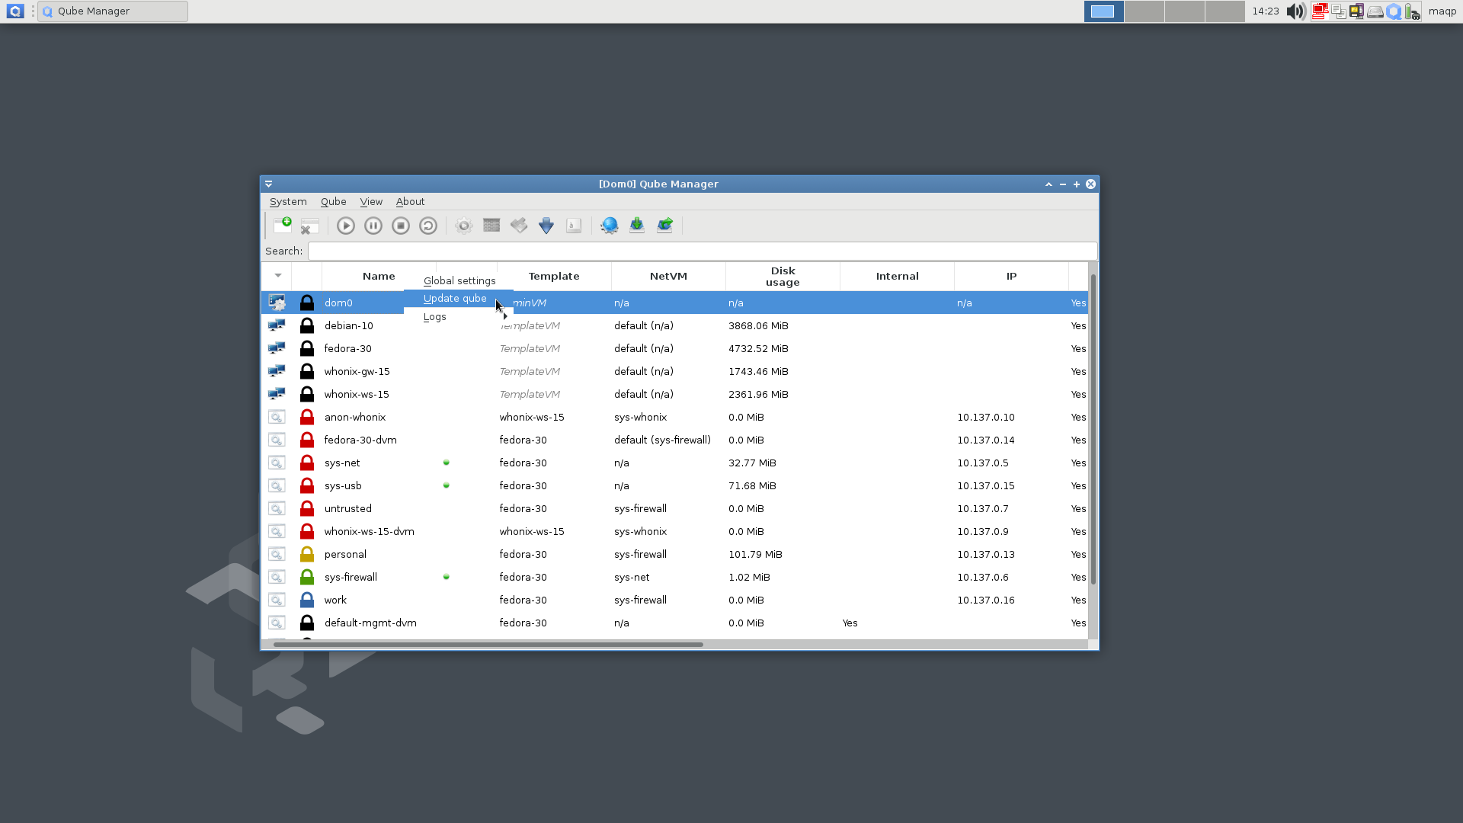Click the red lock icon of anon-whonix
This screenshot has height=823, width=1463.
[307, 417]
